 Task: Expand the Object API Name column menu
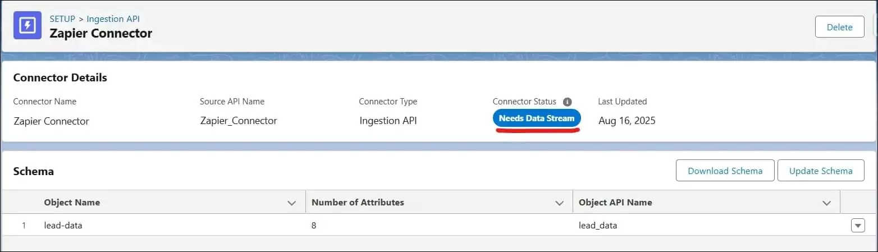[x=826, y=203]
